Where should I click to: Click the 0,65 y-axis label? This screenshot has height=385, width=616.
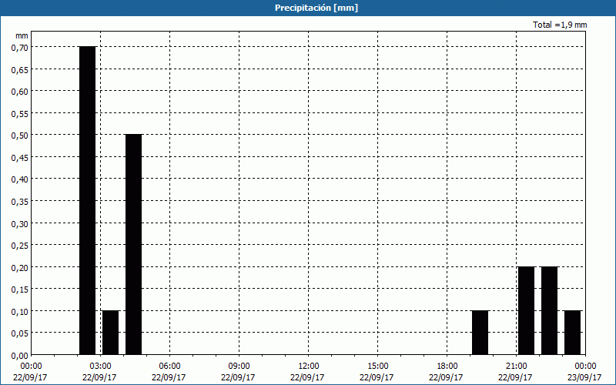pyautogui.click(x=22, y=69)
